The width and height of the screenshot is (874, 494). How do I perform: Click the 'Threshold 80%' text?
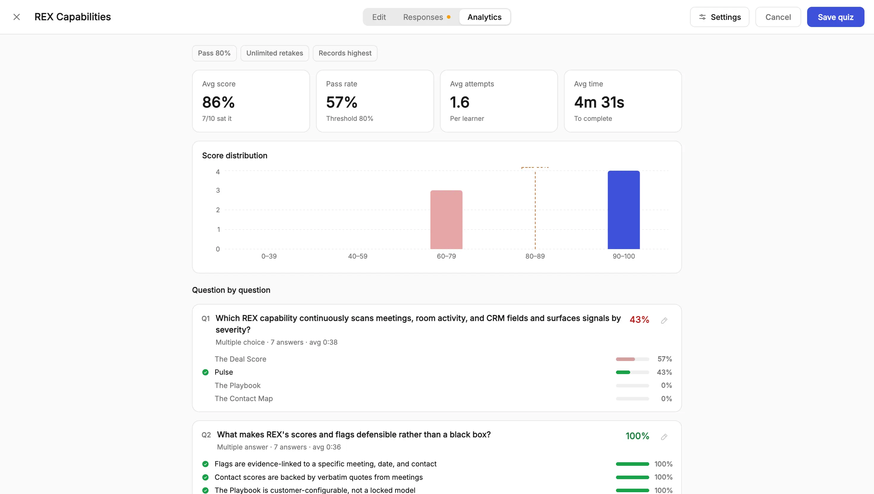[x=350, y=118]
